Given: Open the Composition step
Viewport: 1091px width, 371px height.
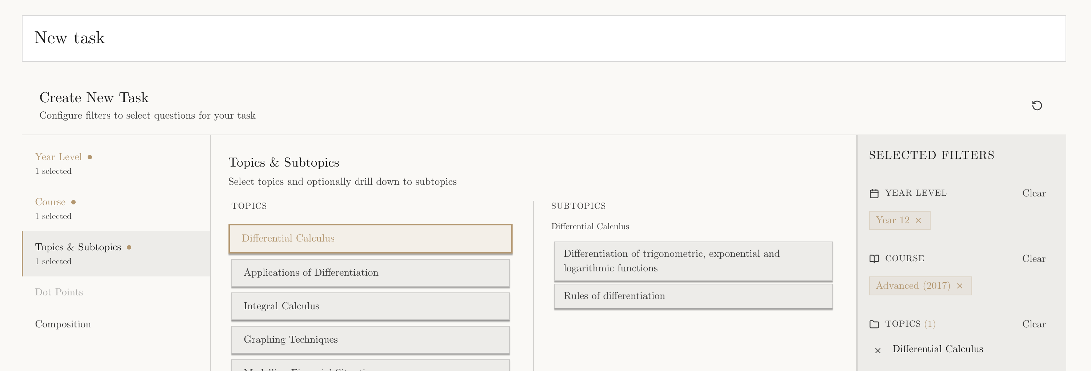Looking at the screenshot, I should tap(116, 324).
